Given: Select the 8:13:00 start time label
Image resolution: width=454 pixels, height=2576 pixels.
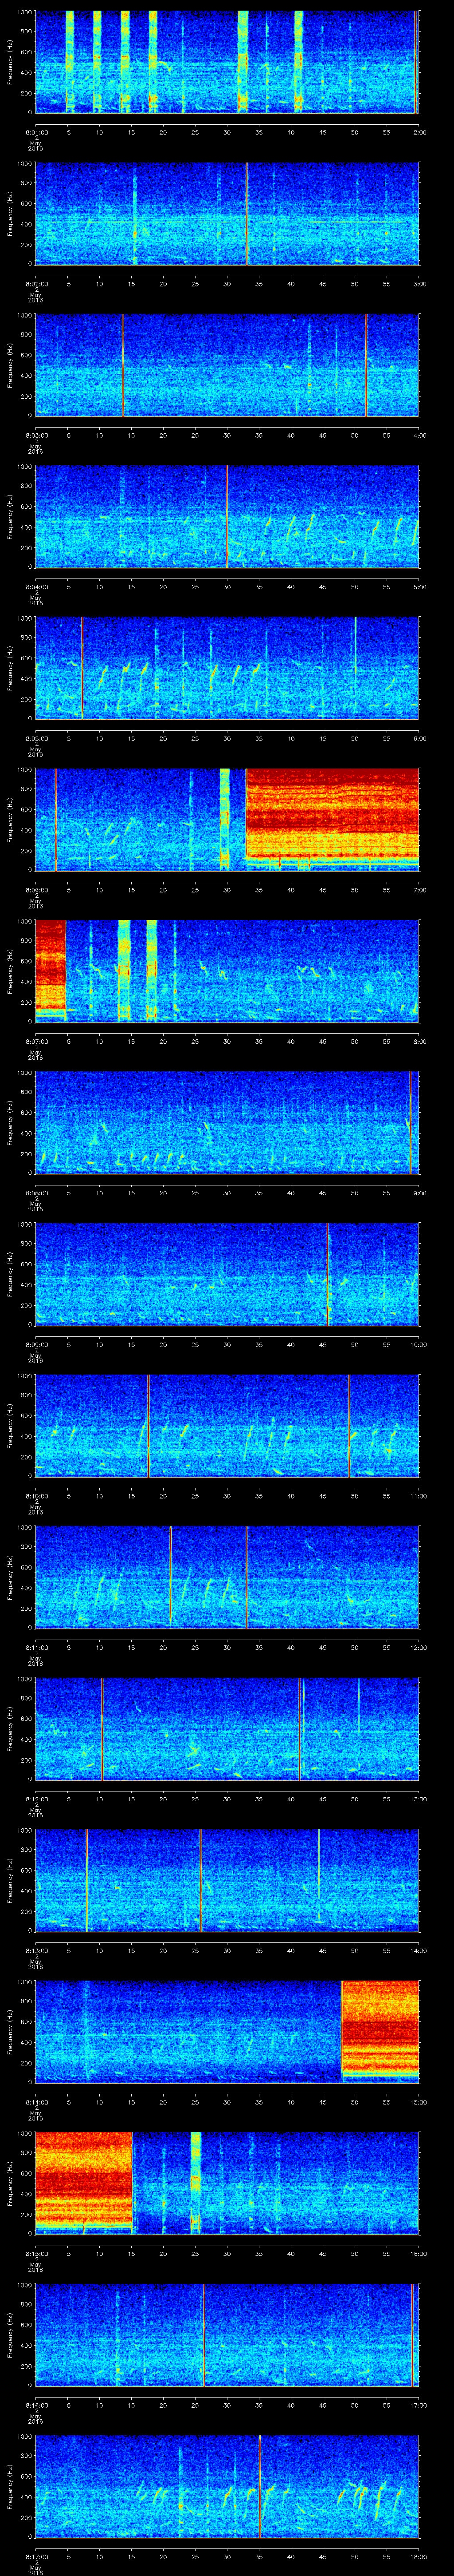Looking at the screenshot, I should pyautogui.click(x=36, y=1951).
